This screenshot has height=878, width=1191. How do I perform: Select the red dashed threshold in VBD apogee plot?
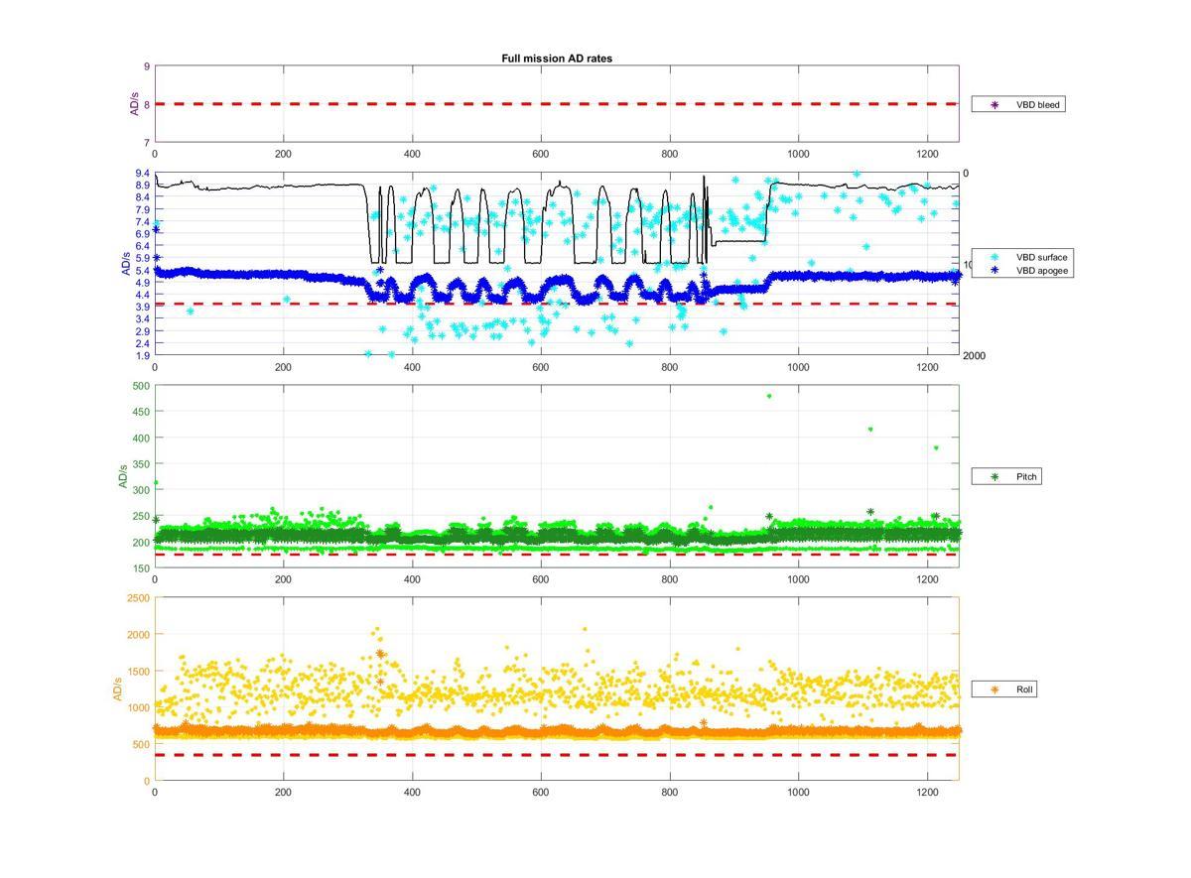point(556,305)
